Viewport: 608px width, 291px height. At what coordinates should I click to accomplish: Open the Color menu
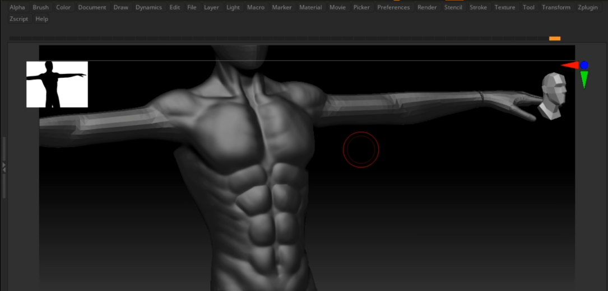63,7
